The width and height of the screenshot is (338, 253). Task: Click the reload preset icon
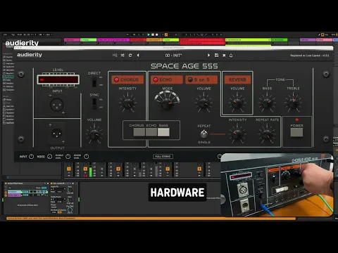click(x=130, y=56)
